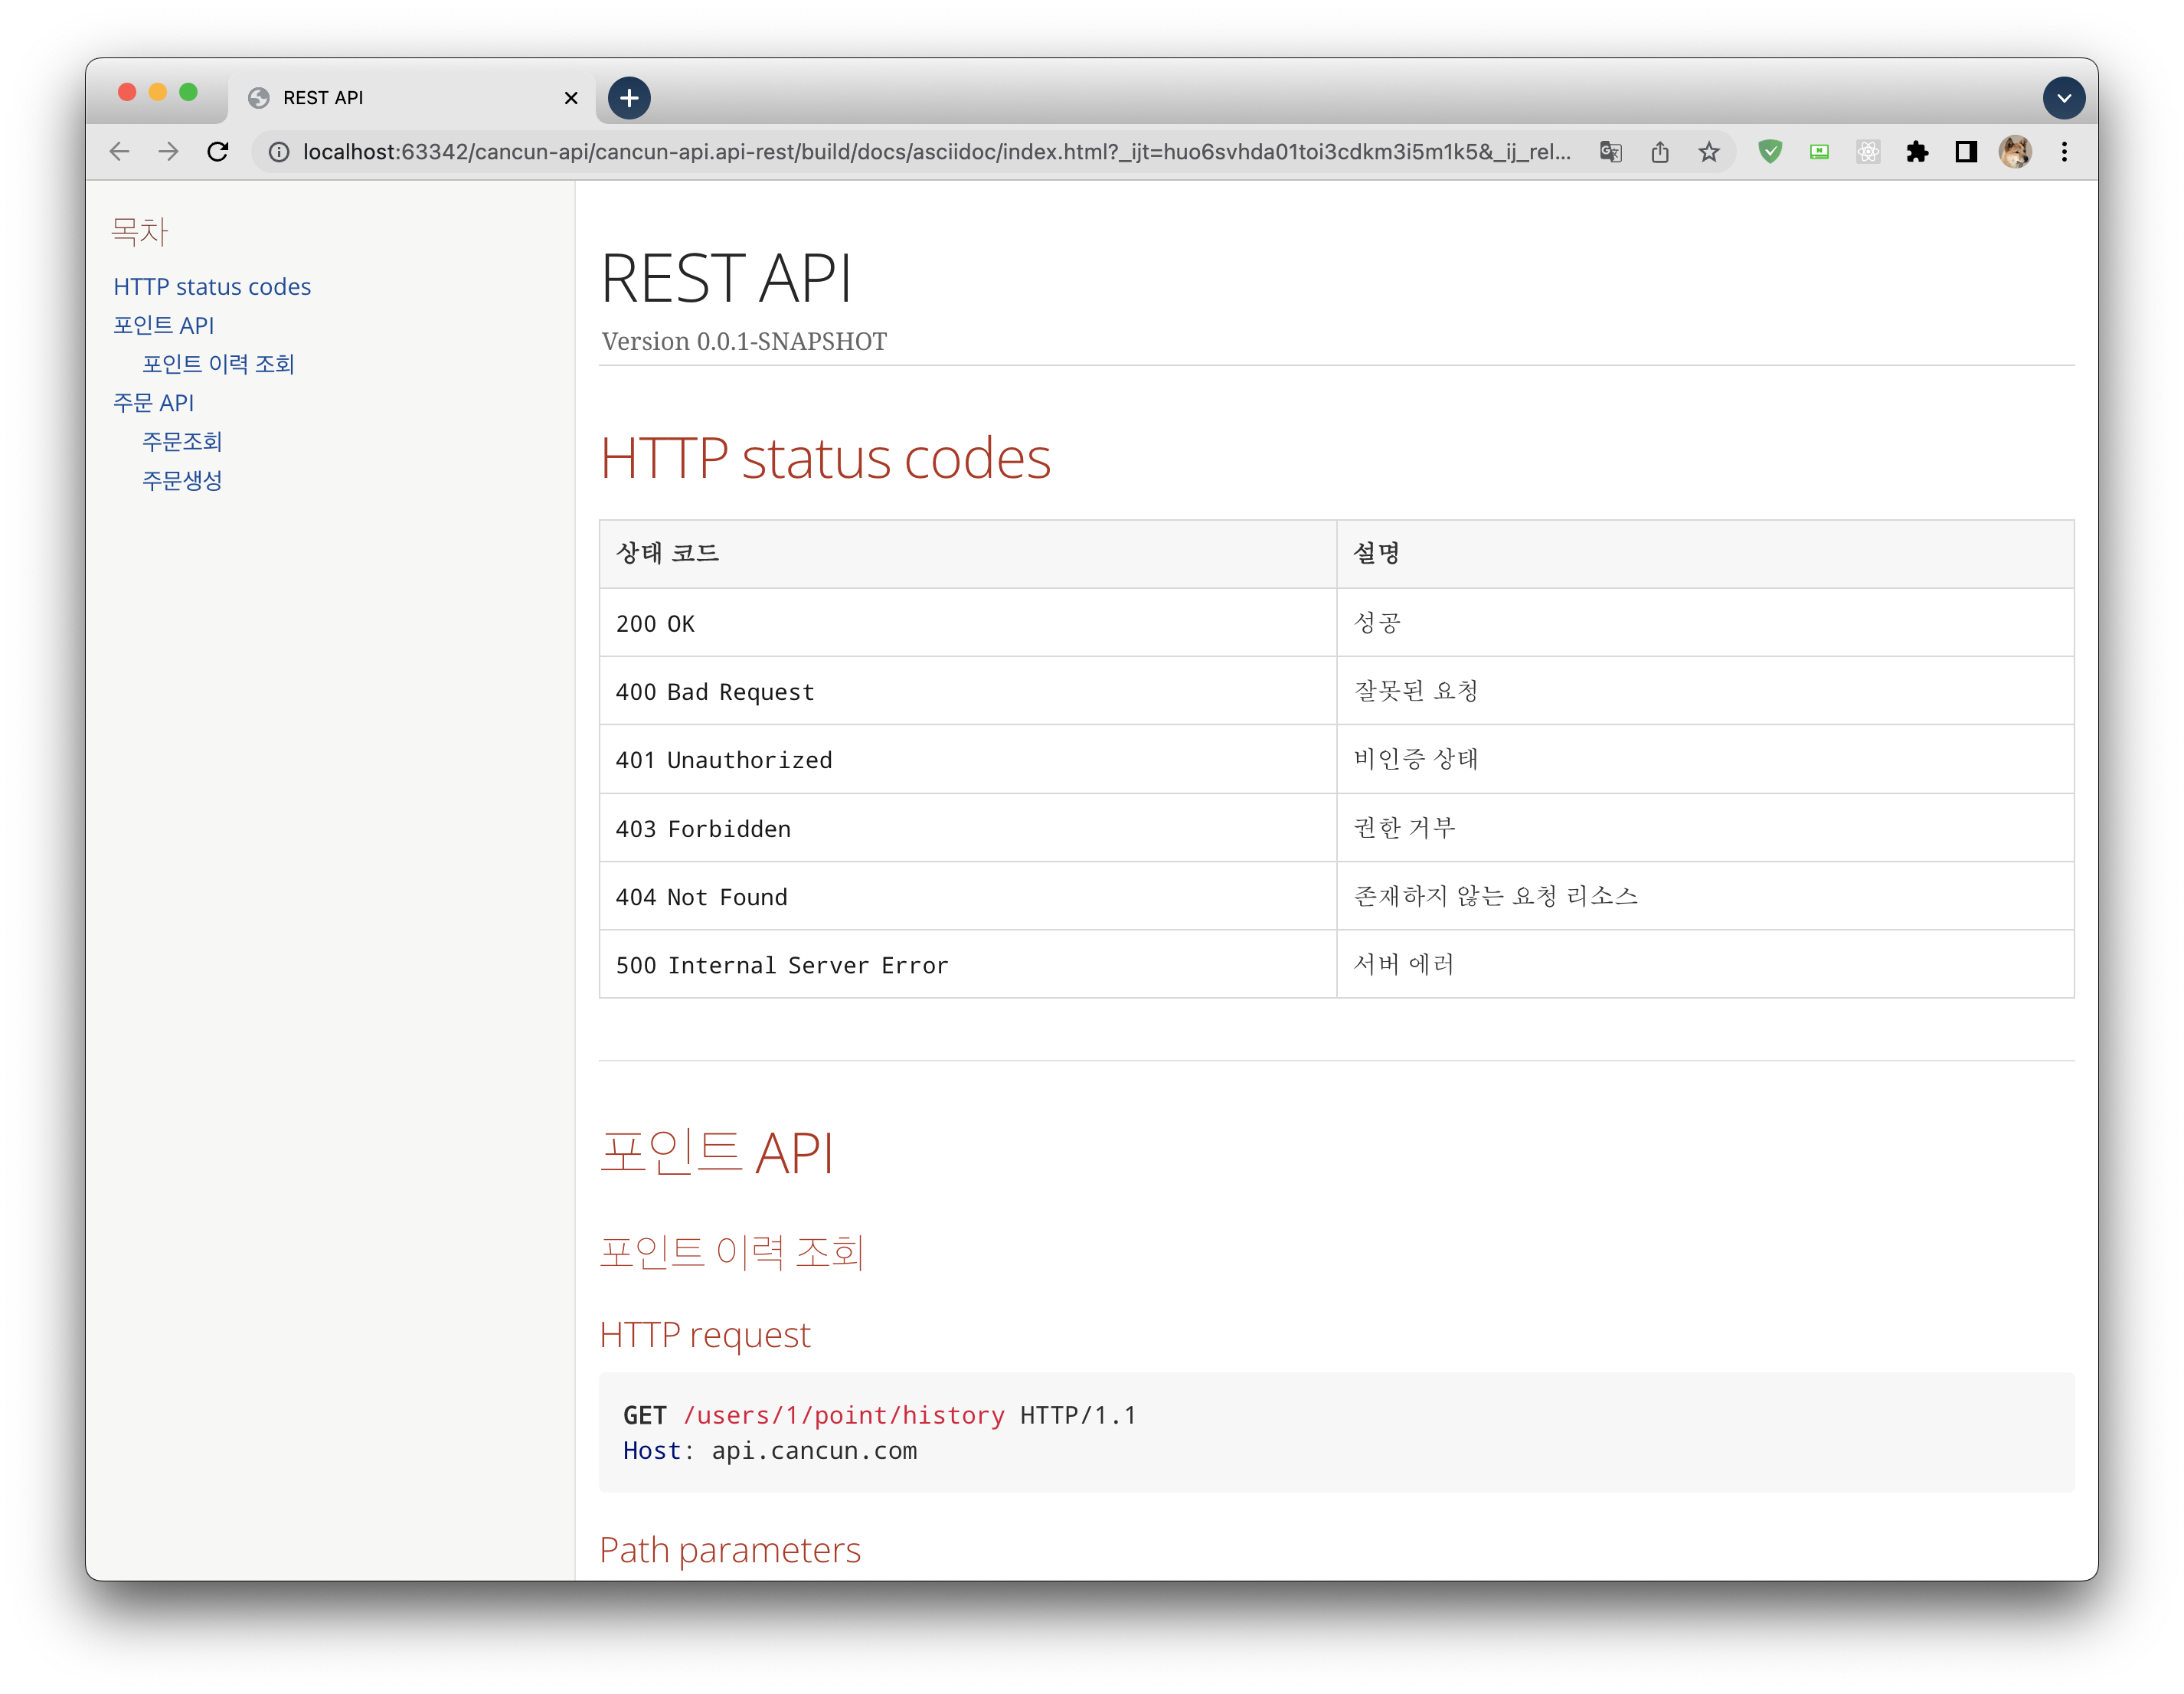Open Chrome three-dot menu
The width and height of the screenshot is (2184, 1694).
coord(2064,152)
